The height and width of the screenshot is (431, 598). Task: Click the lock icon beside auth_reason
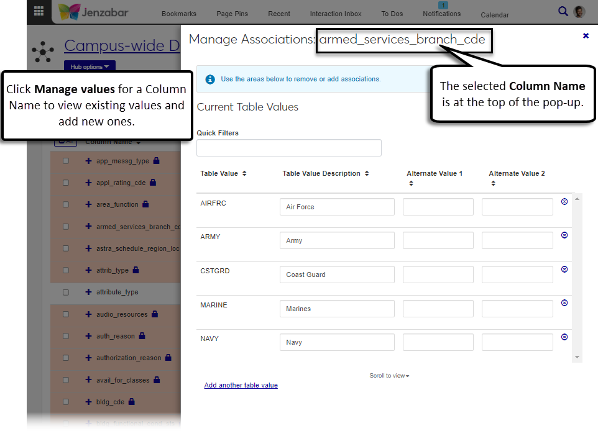[142, 335]
